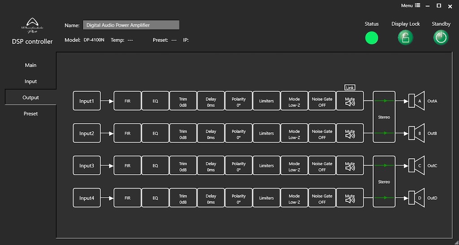Click the Wharfedale Pro logo
Image resolution: width=459 pixels, height=245 pixels.
(32, 26)
